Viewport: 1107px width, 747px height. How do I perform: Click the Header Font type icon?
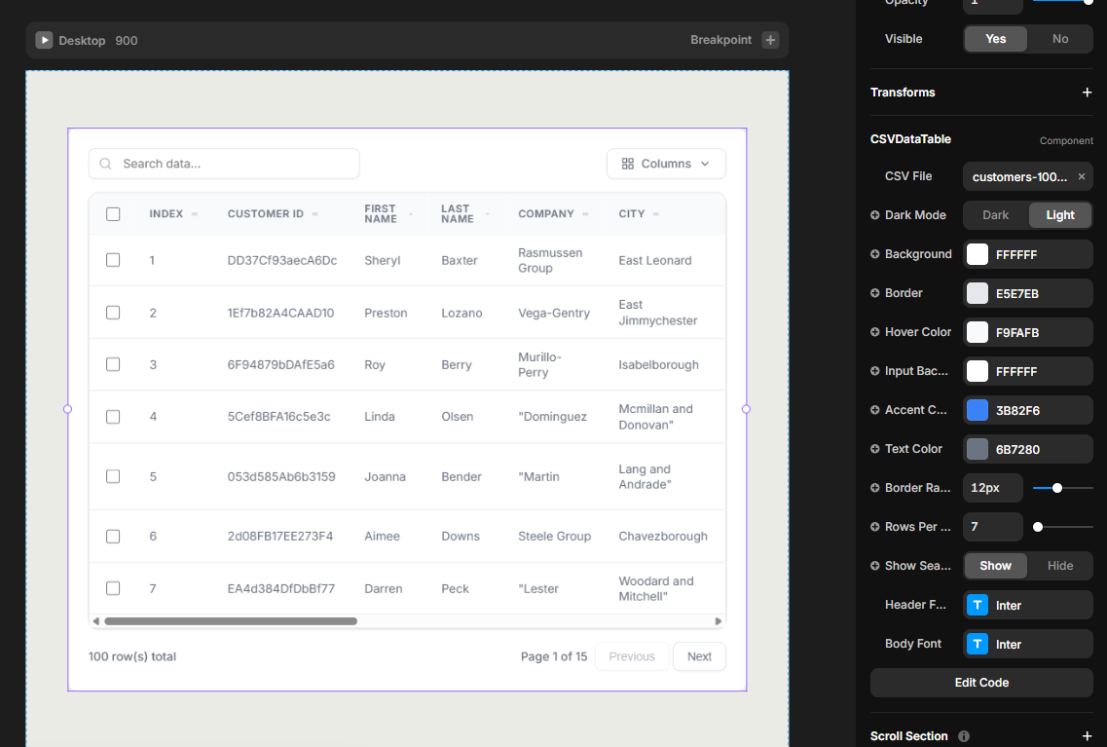point(978,605)
